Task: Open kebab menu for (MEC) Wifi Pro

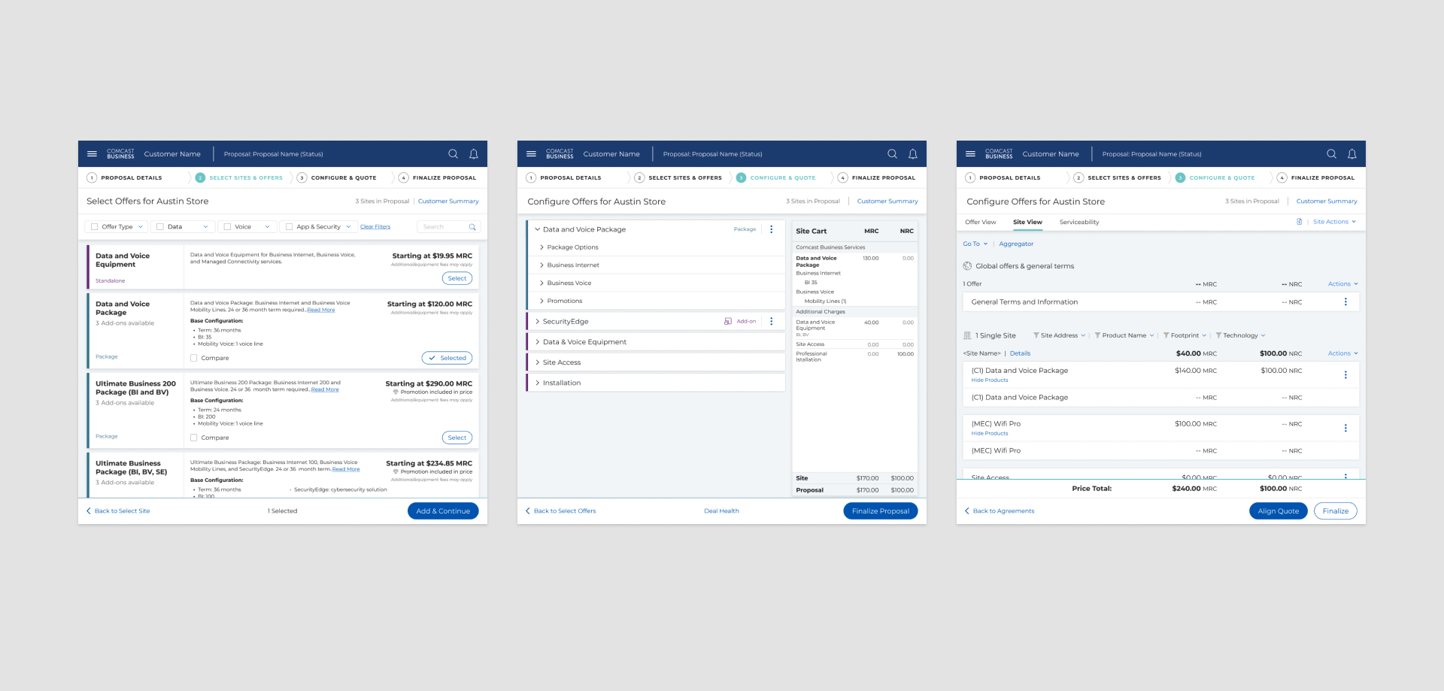Action: click(x=1345, y=428)
